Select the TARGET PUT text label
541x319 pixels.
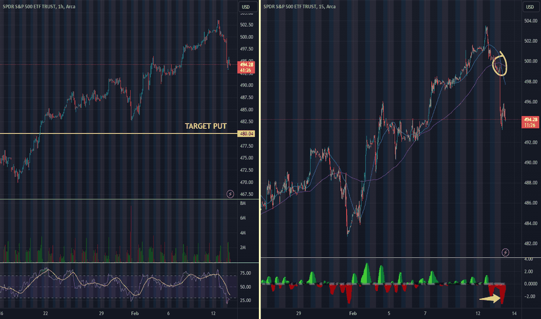pyautogui.click(x=205, y=126)
